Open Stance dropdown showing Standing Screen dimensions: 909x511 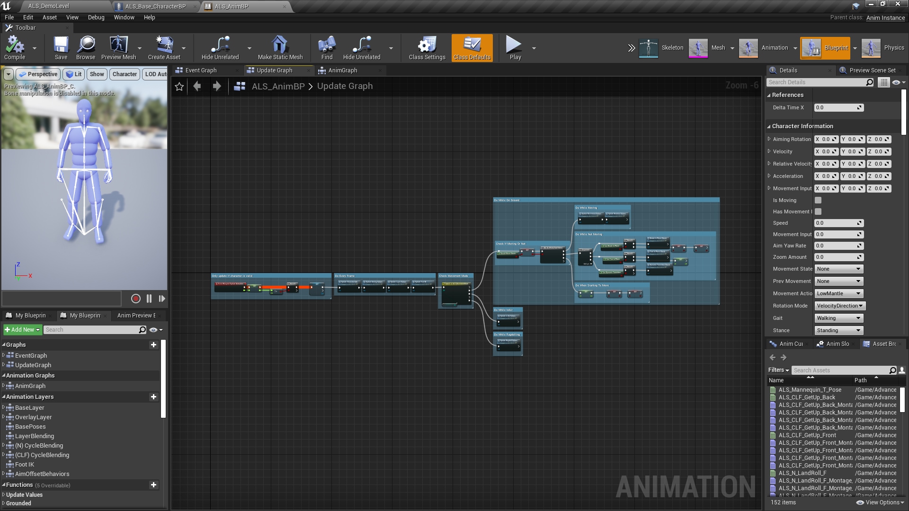[x=838, y=330]
